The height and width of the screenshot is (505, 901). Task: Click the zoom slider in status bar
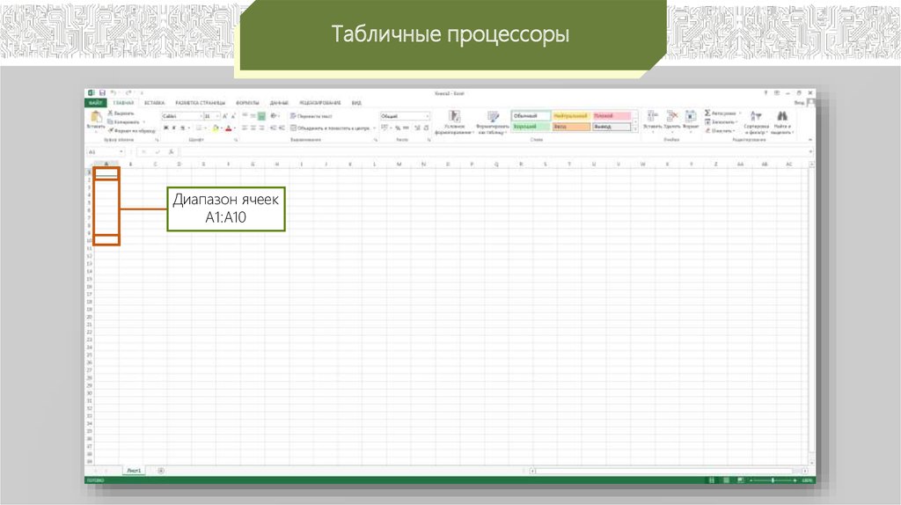pos(773,480)
